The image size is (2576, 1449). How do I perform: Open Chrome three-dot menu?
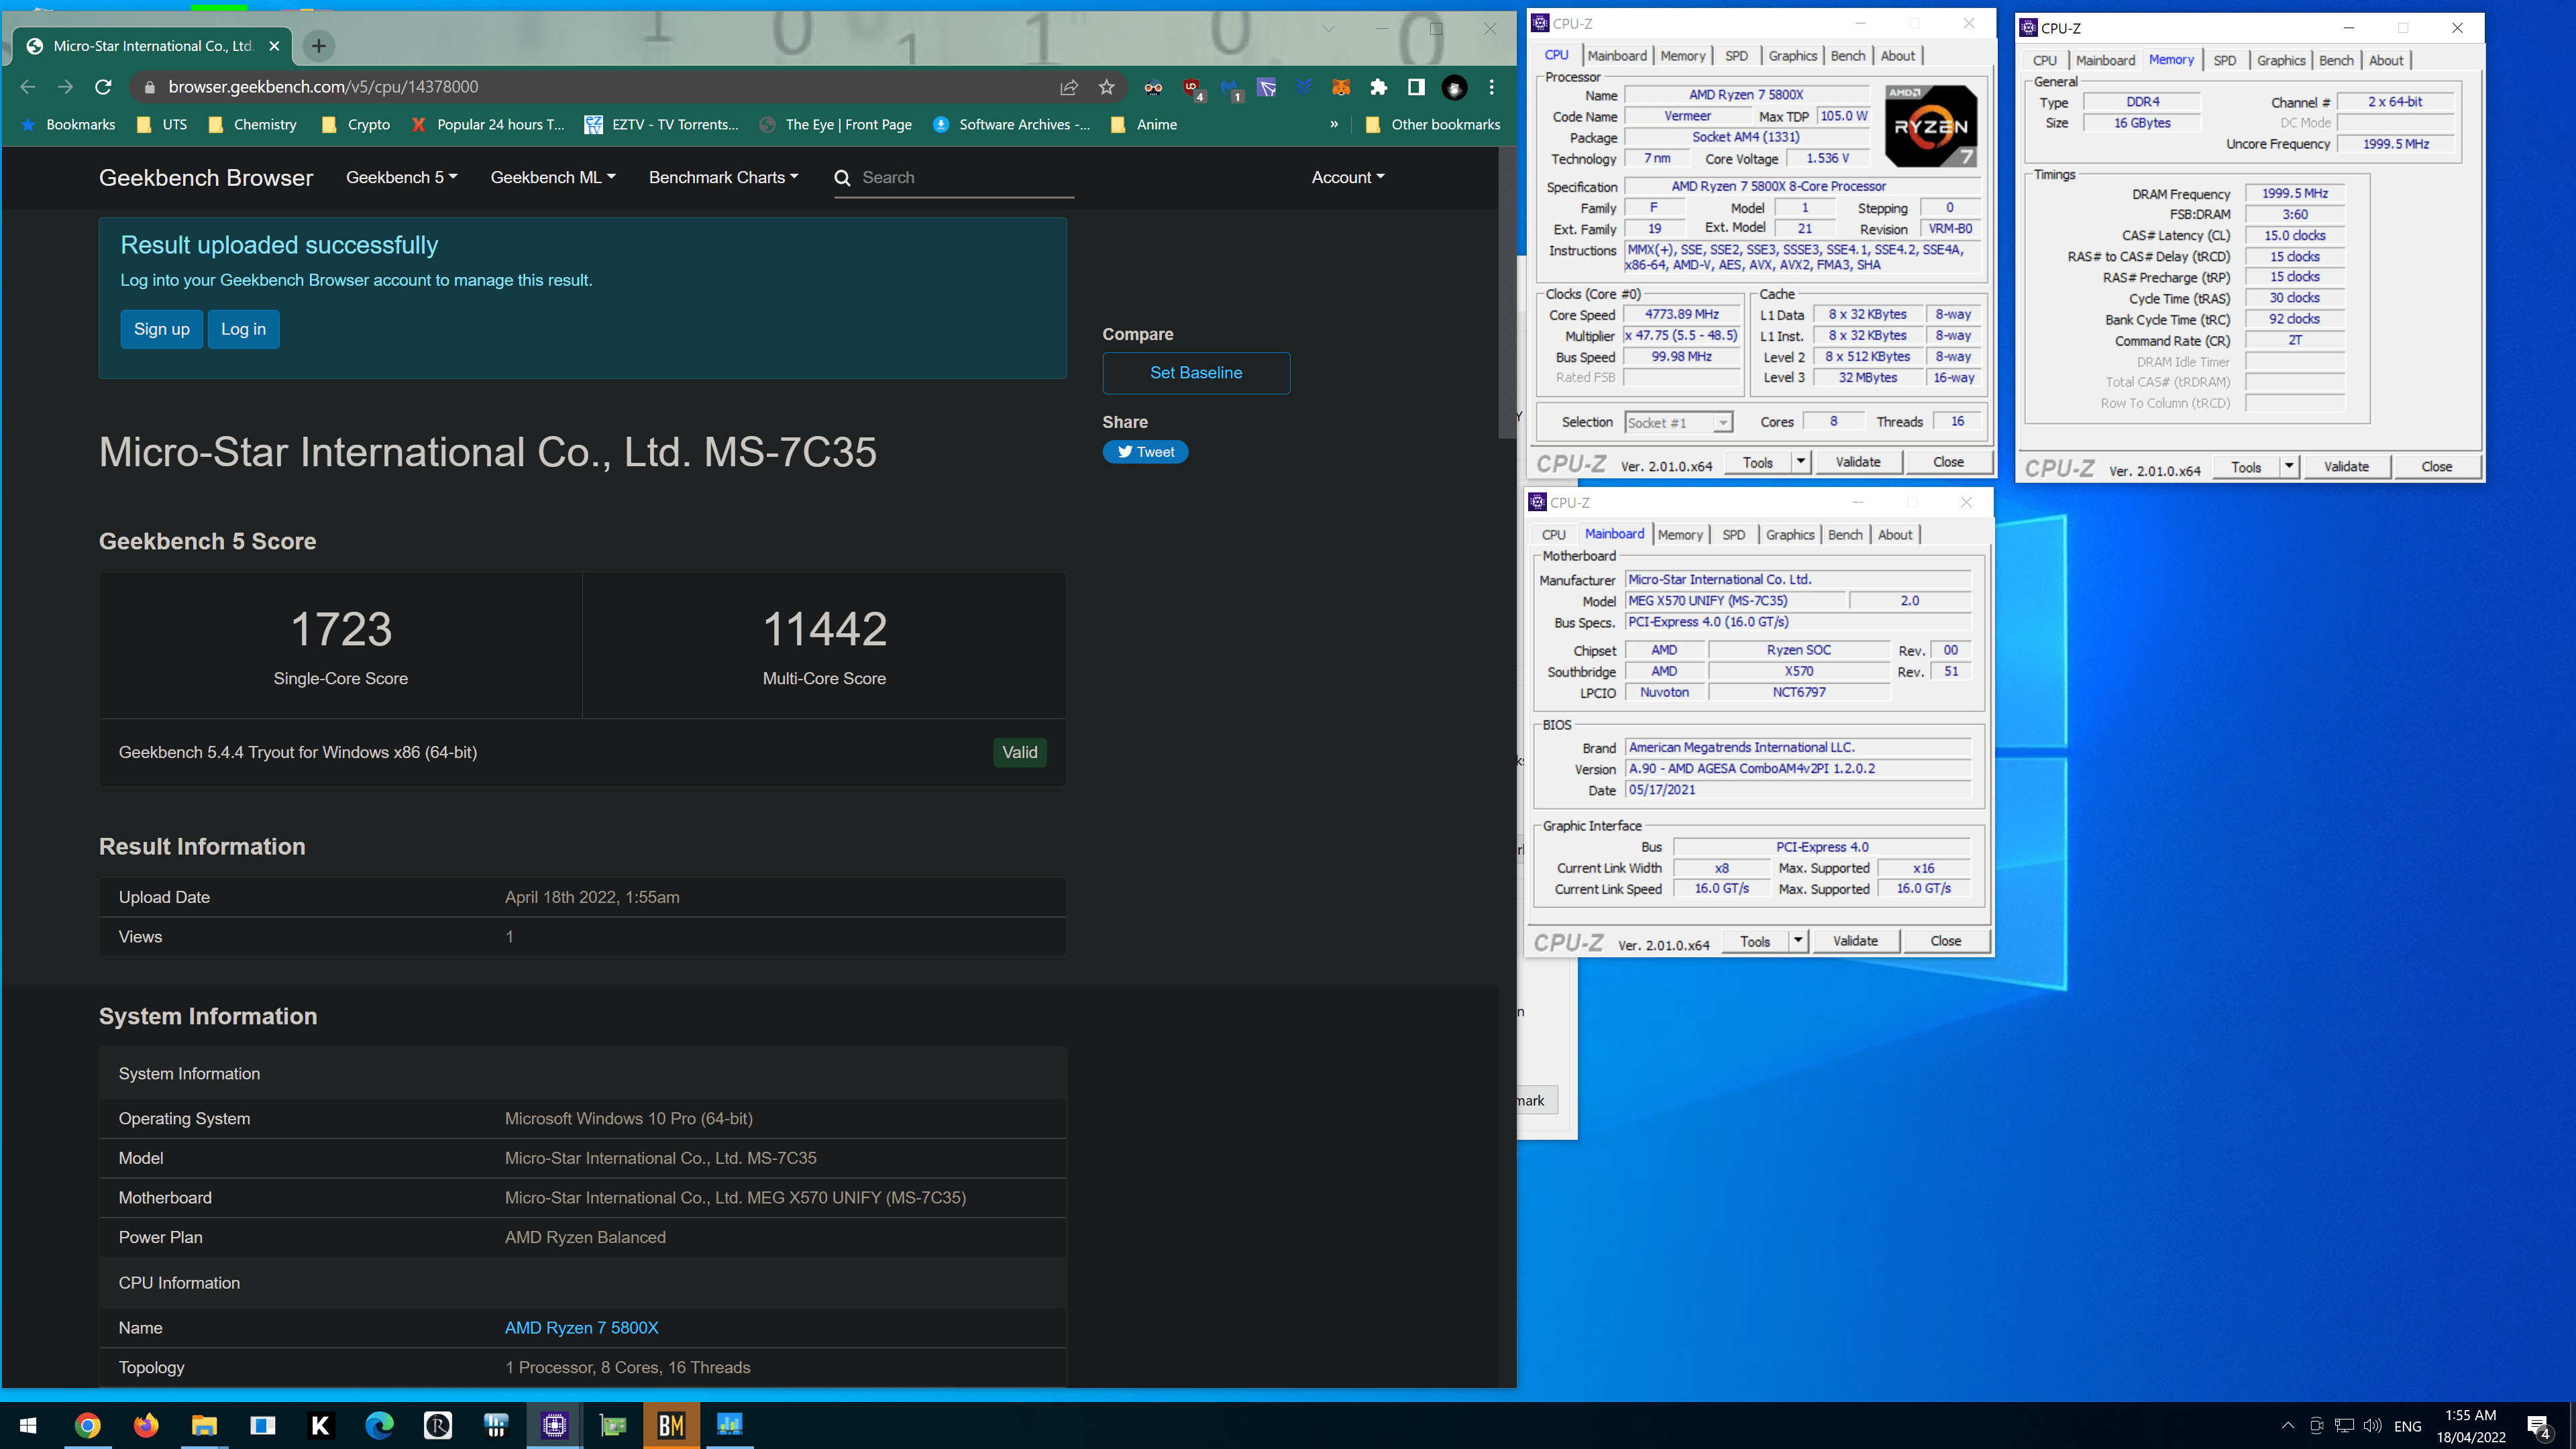[1491, 87]
